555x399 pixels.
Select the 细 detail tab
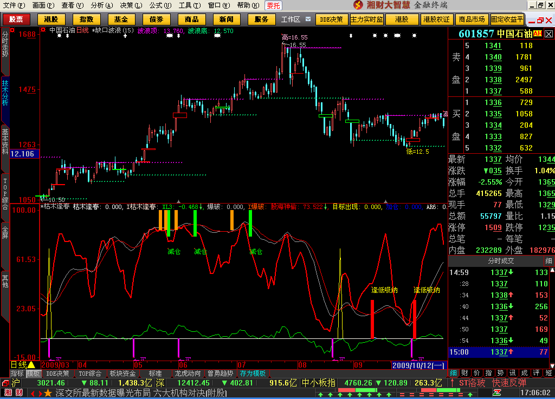coord(454,373)
